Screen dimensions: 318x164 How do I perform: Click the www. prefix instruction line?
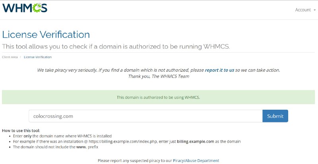click(x=56, y=147)
